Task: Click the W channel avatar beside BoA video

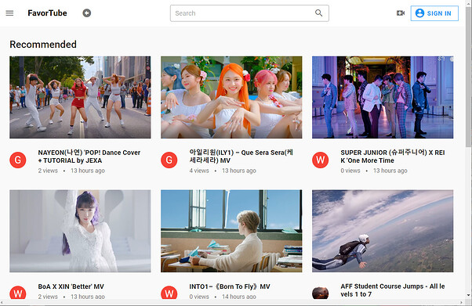Action: click(18, 293)
